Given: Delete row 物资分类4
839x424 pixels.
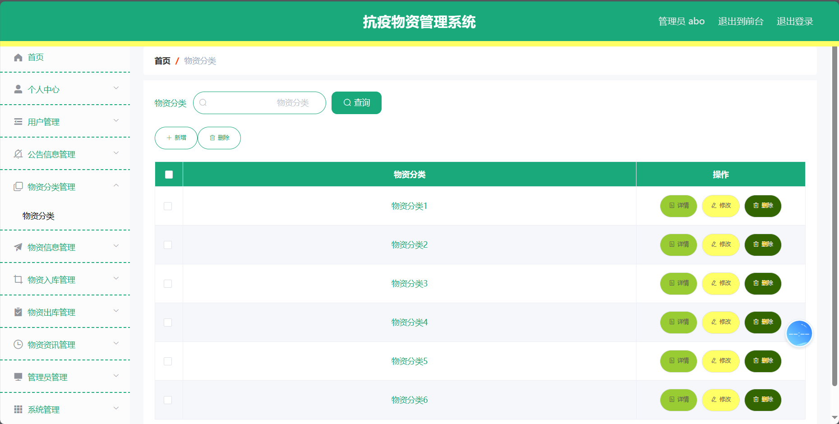Looking at the screenshot, I should click(763, 322).
